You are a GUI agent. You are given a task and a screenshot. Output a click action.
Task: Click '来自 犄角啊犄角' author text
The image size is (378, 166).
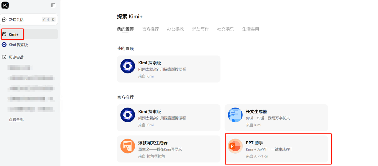[x=152, y=156]
